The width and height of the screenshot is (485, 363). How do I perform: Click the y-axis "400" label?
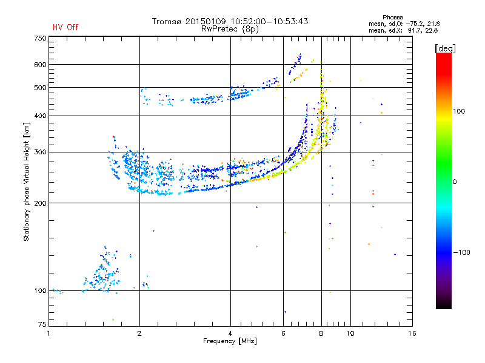coord(40,116)
